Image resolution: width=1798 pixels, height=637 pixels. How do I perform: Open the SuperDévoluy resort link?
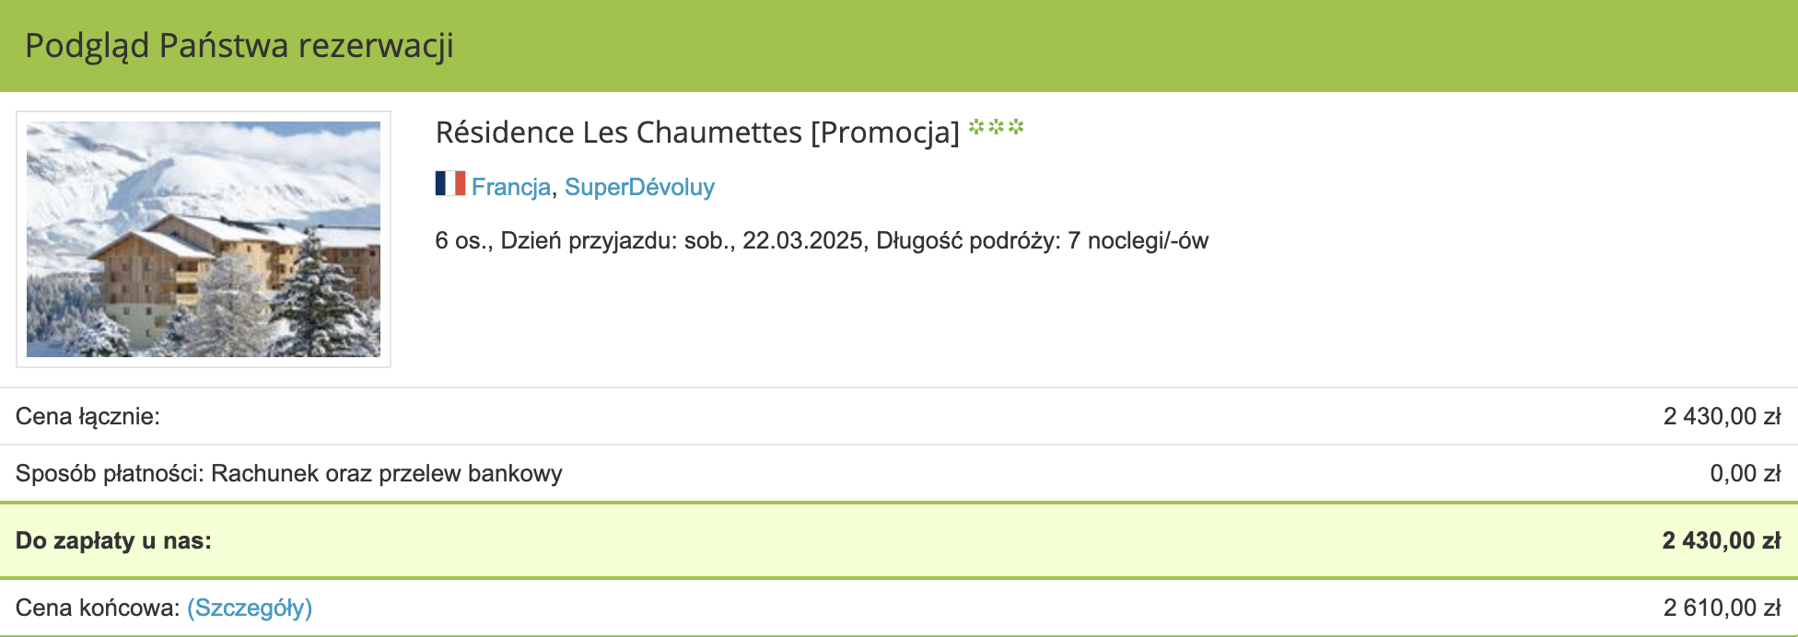(x=639, y=187)
